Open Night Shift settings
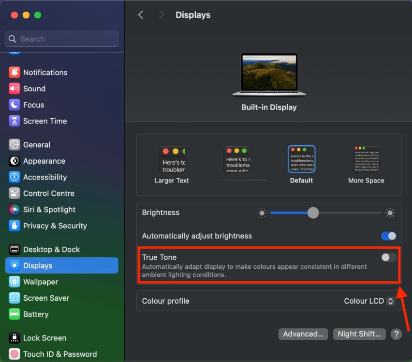412x362 pixels. 359,334
